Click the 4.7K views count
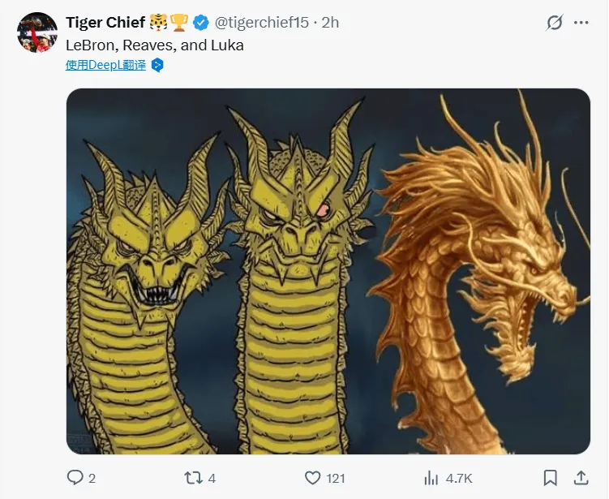Screen dimensions: 609x499 [x=459, y=478]
